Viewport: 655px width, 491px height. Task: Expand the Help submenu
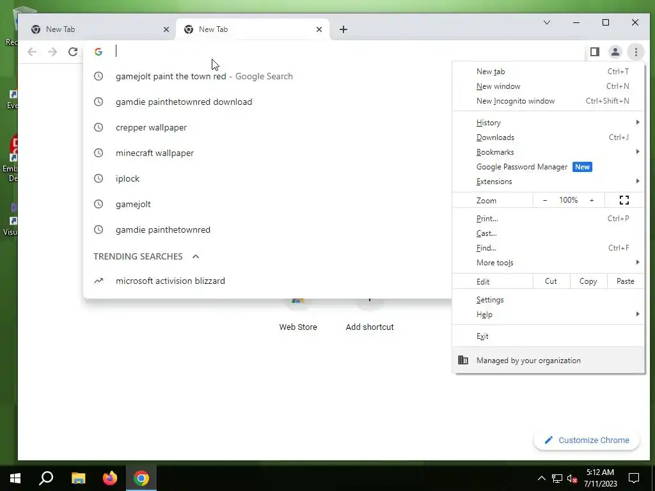click(548, 315)
